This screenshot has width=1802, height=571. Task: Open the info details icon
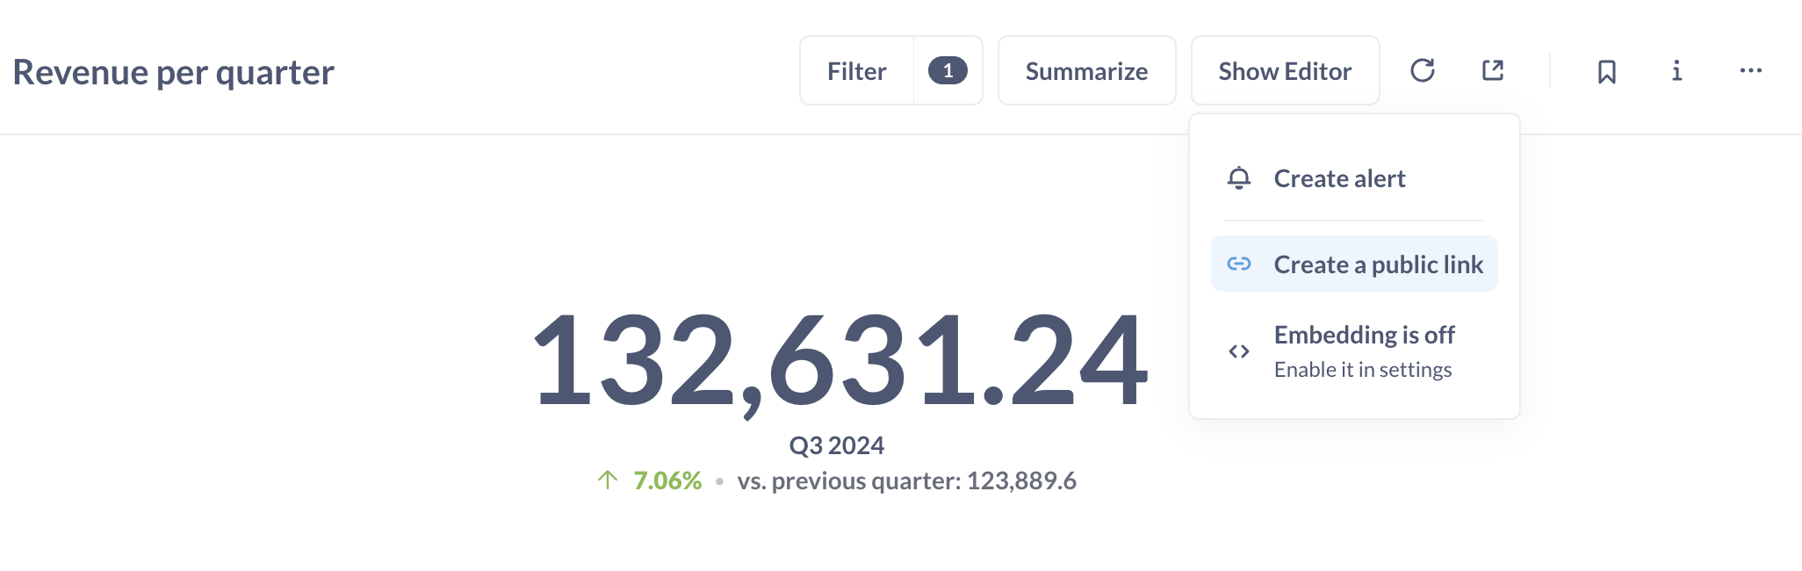tap(1676, 70)
